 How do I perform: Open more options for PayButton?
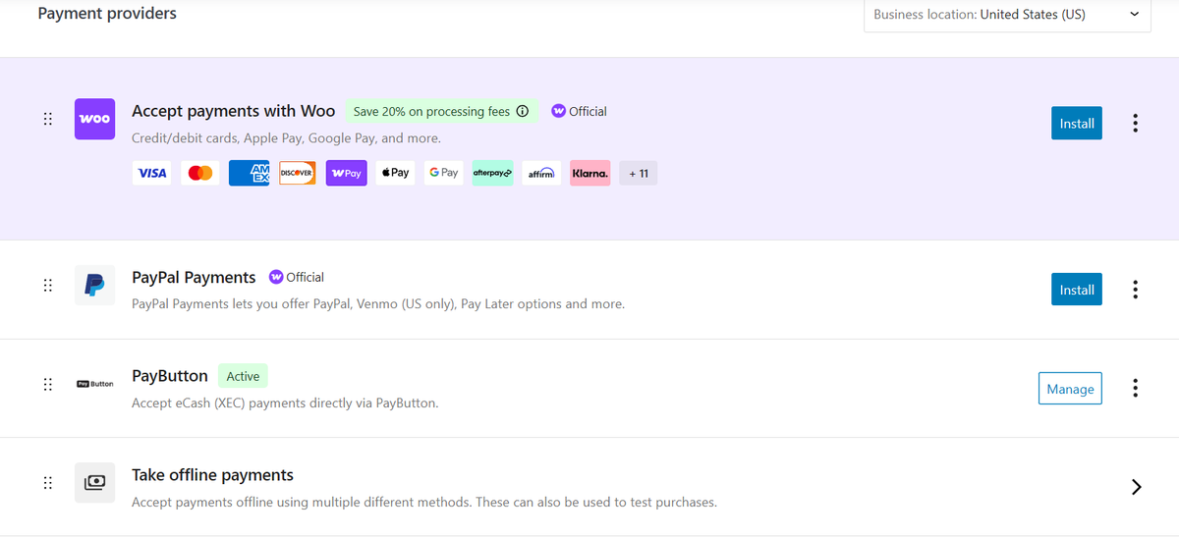[1136, 388]
